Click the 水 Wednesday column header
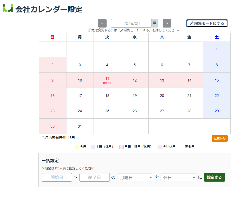The image size is (240, 198). click(135, 37)
